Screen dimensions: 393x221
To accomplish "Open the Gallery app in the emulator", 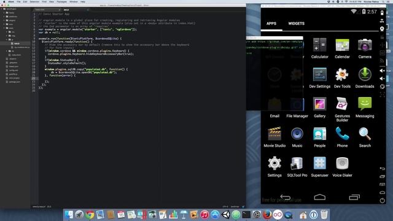I will pos(319,107).
